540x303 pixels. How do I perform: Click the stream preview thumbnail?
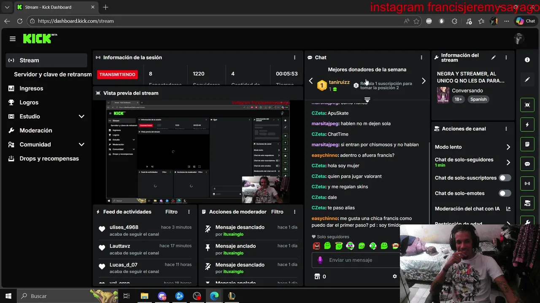point(198,152)
